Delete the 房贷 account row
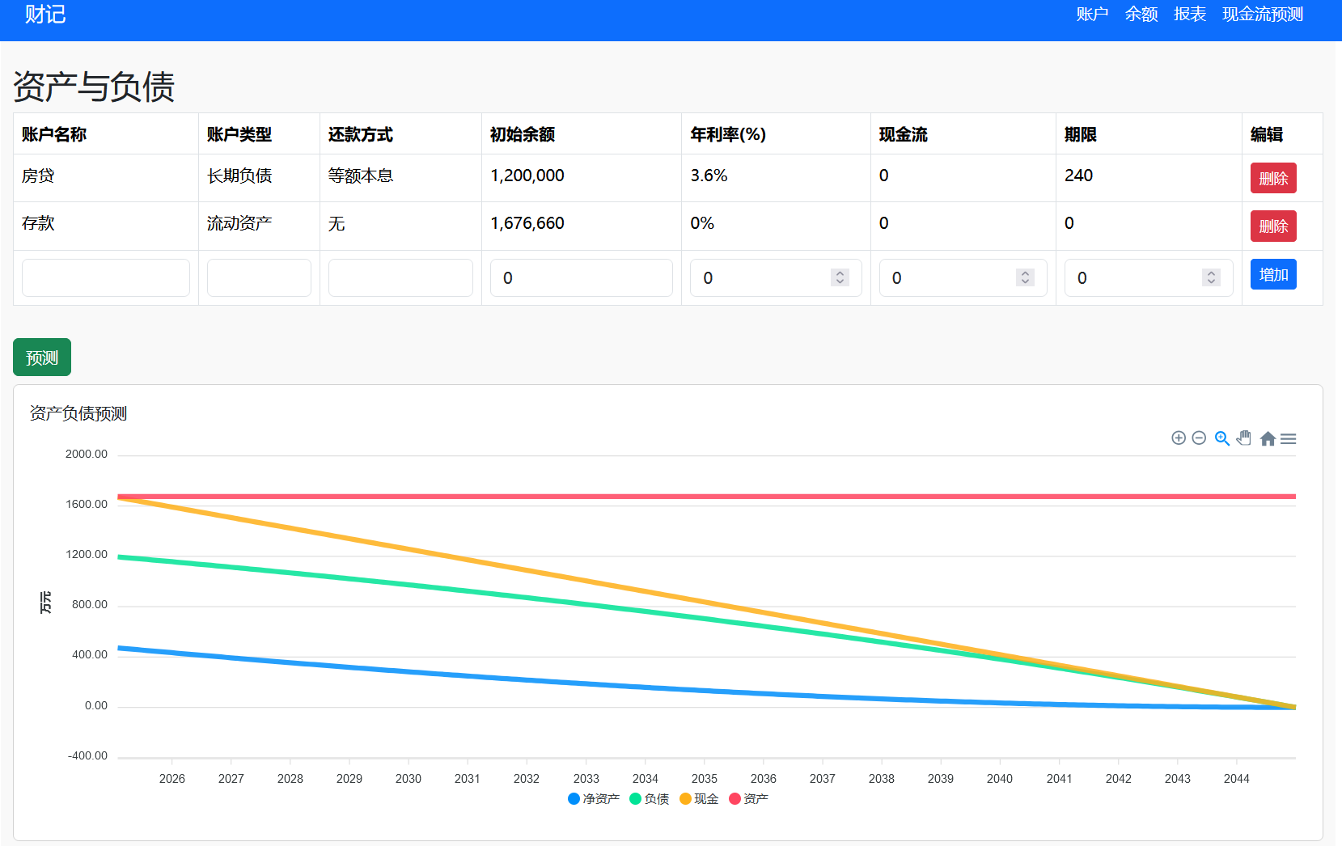The image size is (1342, 846). coord(1273,178)
